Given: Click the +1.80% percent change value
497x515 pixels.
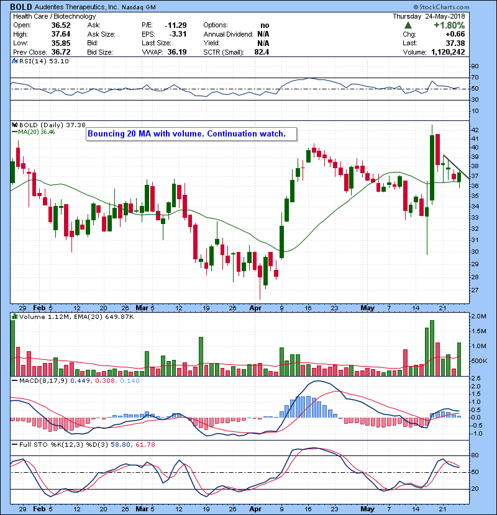Looking at the screenshot, I should click(449, 25).
